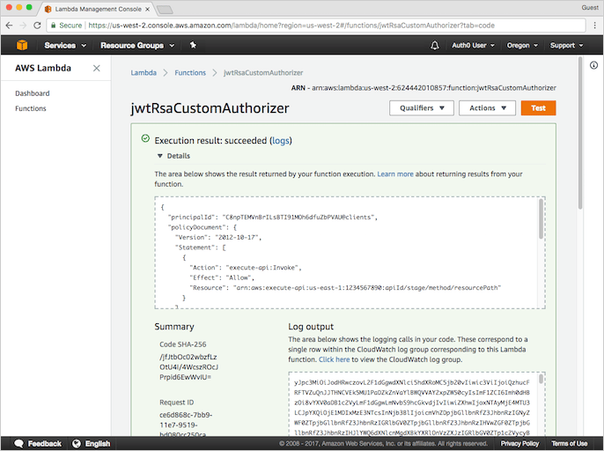Screen dimensions: 604x451
Task: Click the English language selector
Action: coord(92,444)
